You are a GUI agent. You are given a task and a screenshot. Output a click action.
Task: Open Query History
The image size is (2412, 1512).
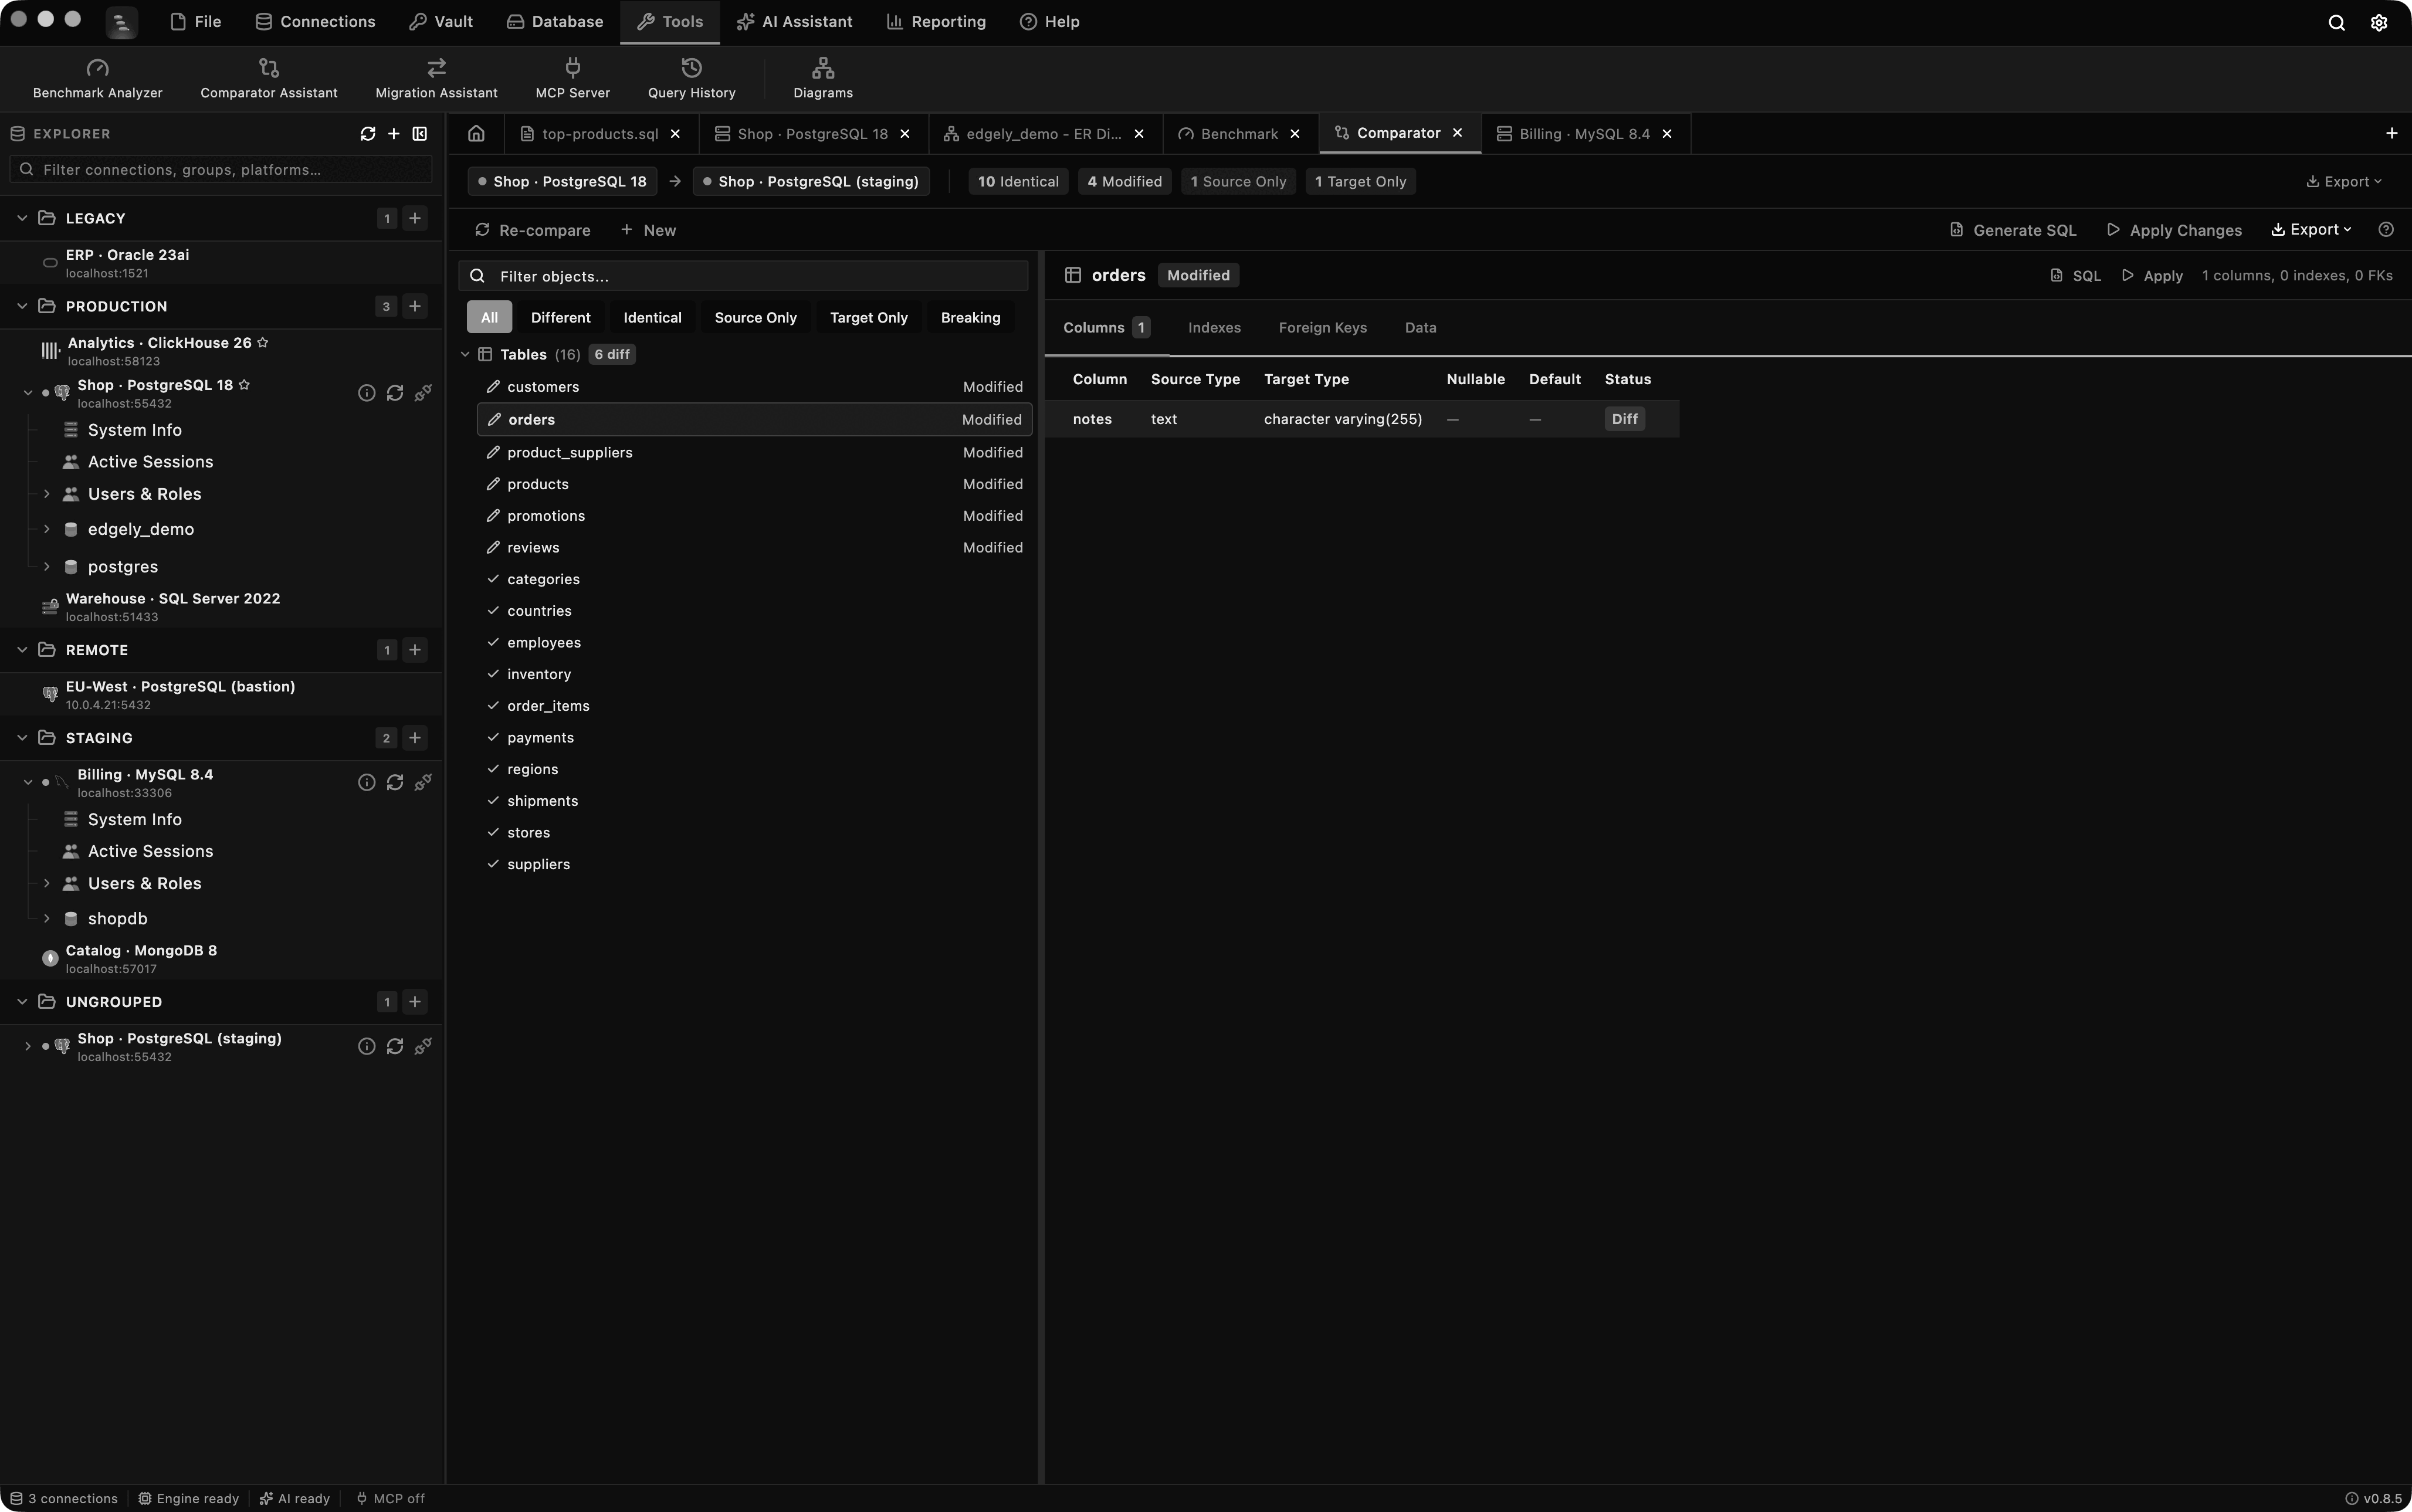691,78
